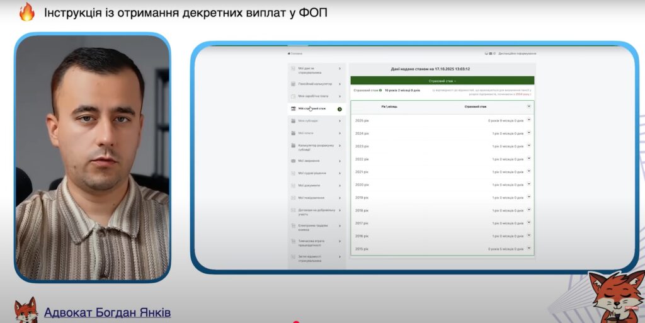Click the 2020 рік year label
This screenshot has width=645, height=323.
362,185
